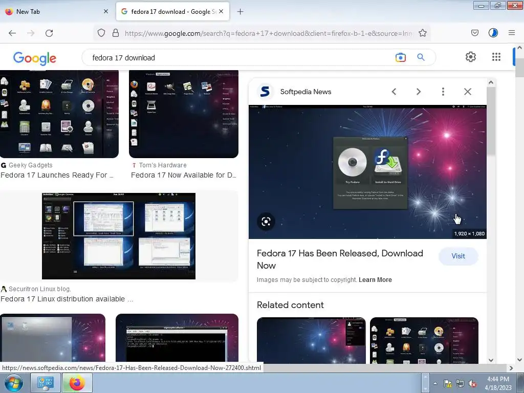Open the Firefox account icon in the toolbar

[x=493, y=33]
